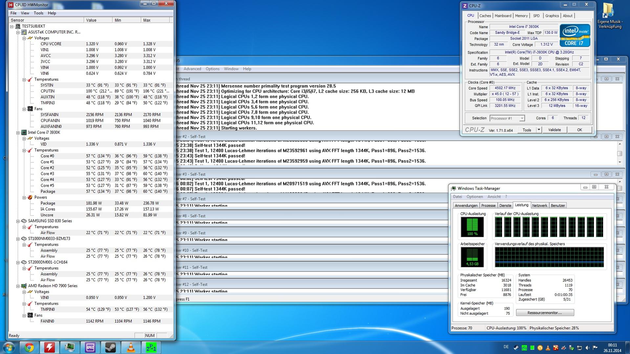Open Steam from the taskbar

pos(111,347)
